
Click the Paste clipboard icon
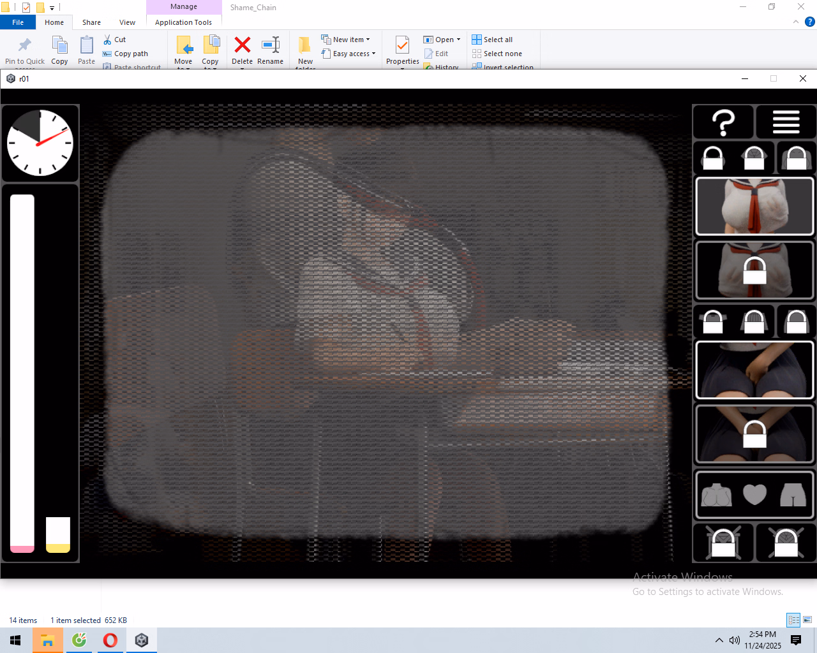click(86, 45)
